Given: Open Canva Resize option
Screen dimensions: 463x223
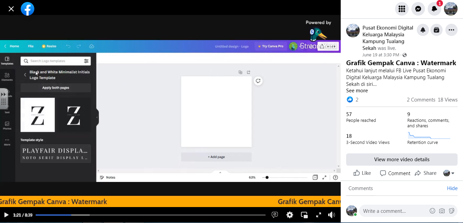Looking at the screenshot, I should [49, 46].
